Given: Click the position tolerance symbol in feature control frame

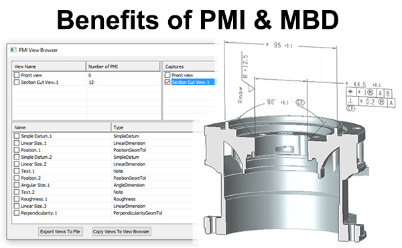Looking at the screenshot, I should tap(350, 92).
